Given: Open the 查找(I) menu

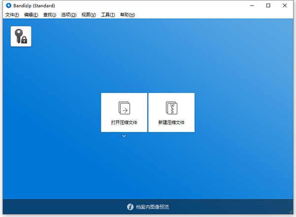Looking at the screenshot, I should coord(50,15).
